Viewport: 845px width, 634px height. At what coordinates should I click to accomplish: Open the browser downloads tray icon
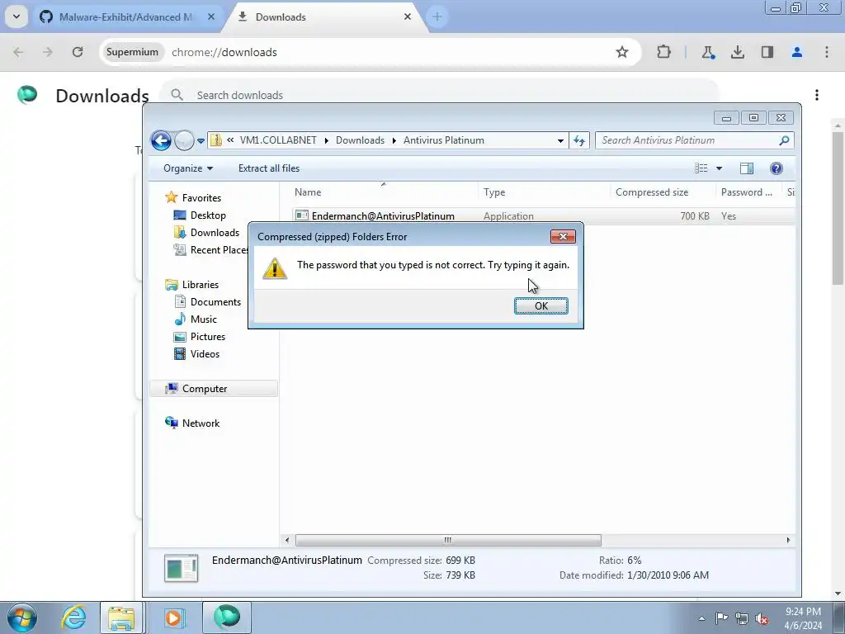[737, 52]
